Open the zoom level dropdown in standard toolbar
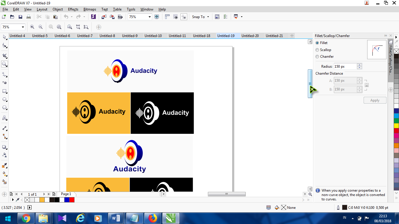Image resolution: width=399 pixels, height=224 pixels. 150,17
